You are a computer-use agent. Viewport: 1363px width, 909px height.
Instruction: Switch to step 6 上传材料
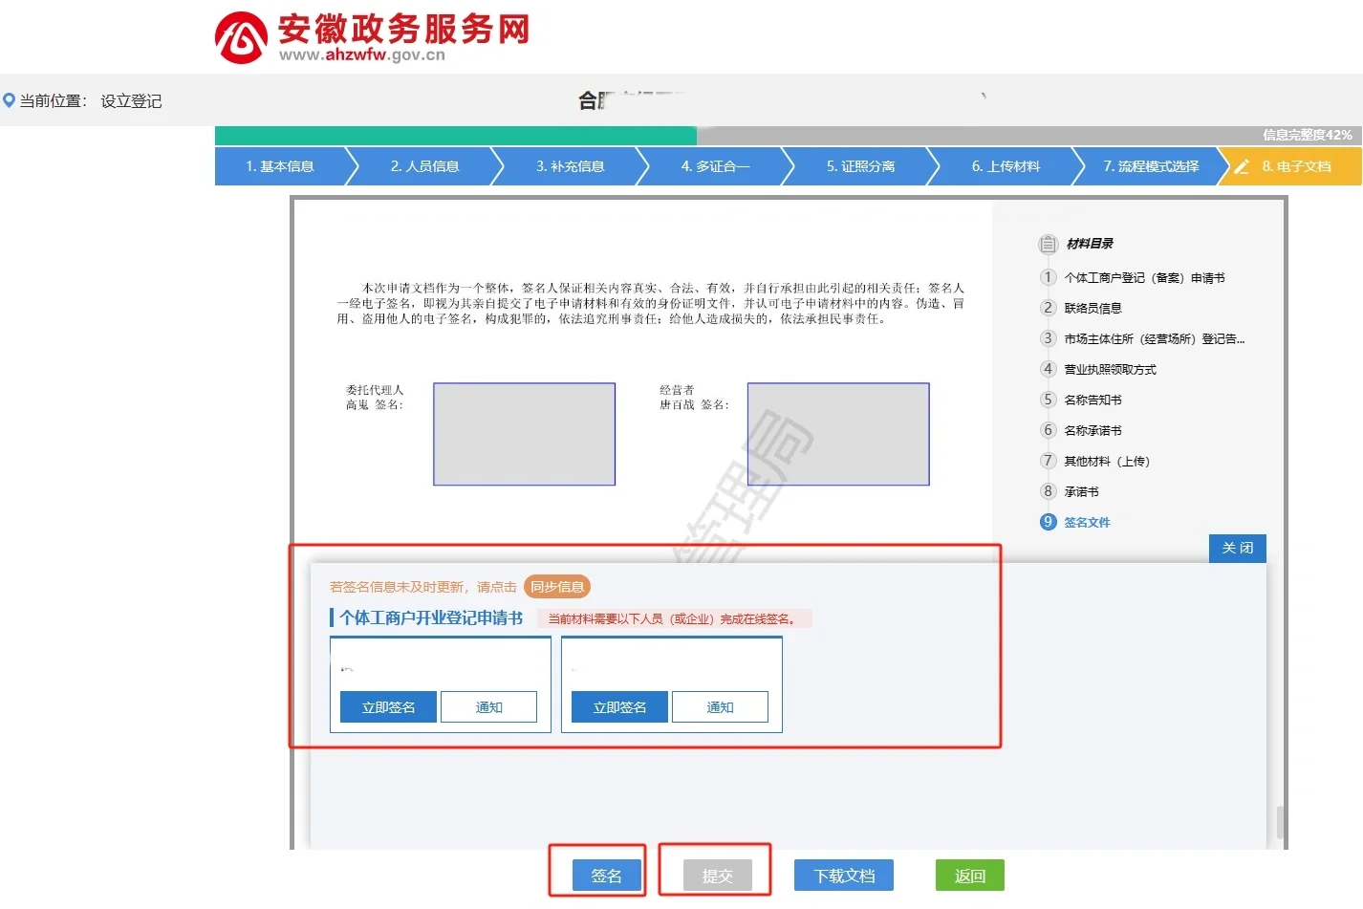tap(1005, 166)
